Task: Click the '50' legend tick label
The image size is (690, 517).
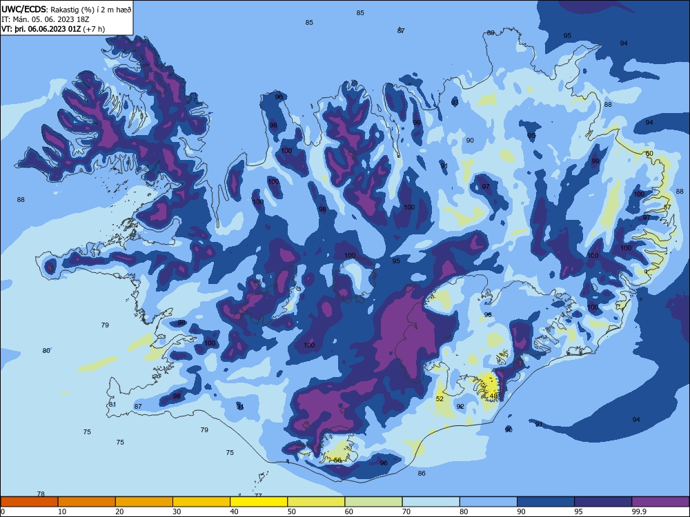Action: pyautogui.click(x=292, y=511)
